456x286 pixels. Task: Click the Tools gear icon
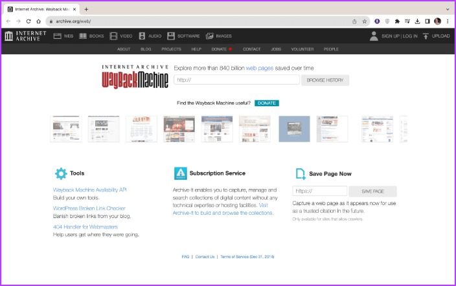pyautogui.click(x=61, y=173)
